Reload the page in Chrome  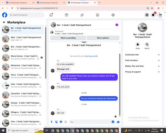[x=12, y=8]
